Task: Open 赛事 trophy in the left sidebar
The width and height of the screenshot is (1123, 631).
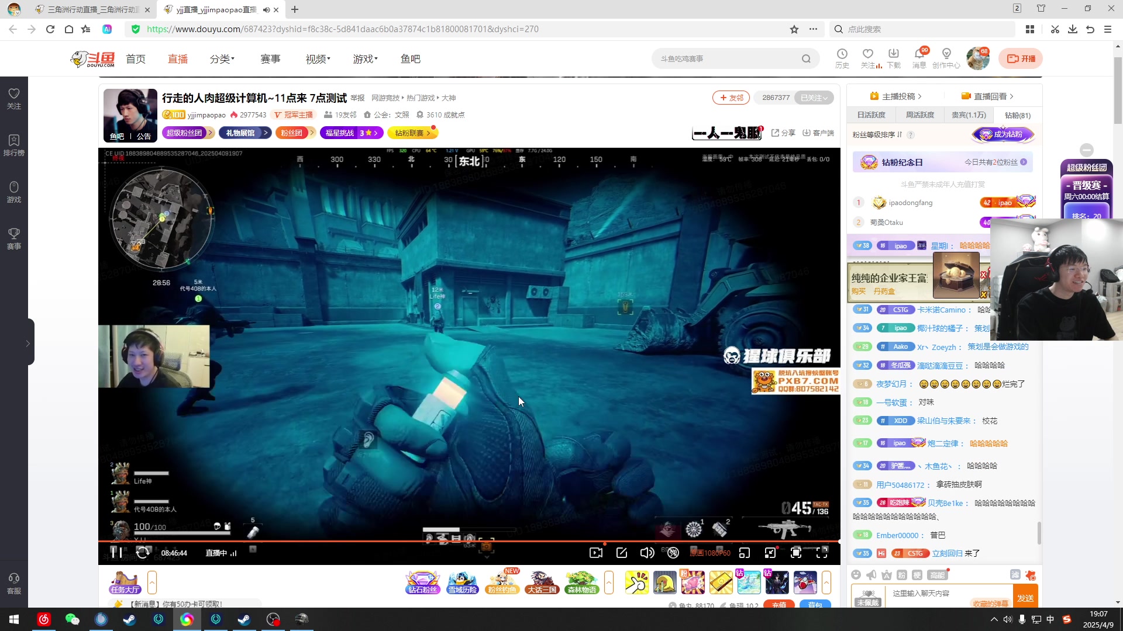Action: tap(14, 239)
